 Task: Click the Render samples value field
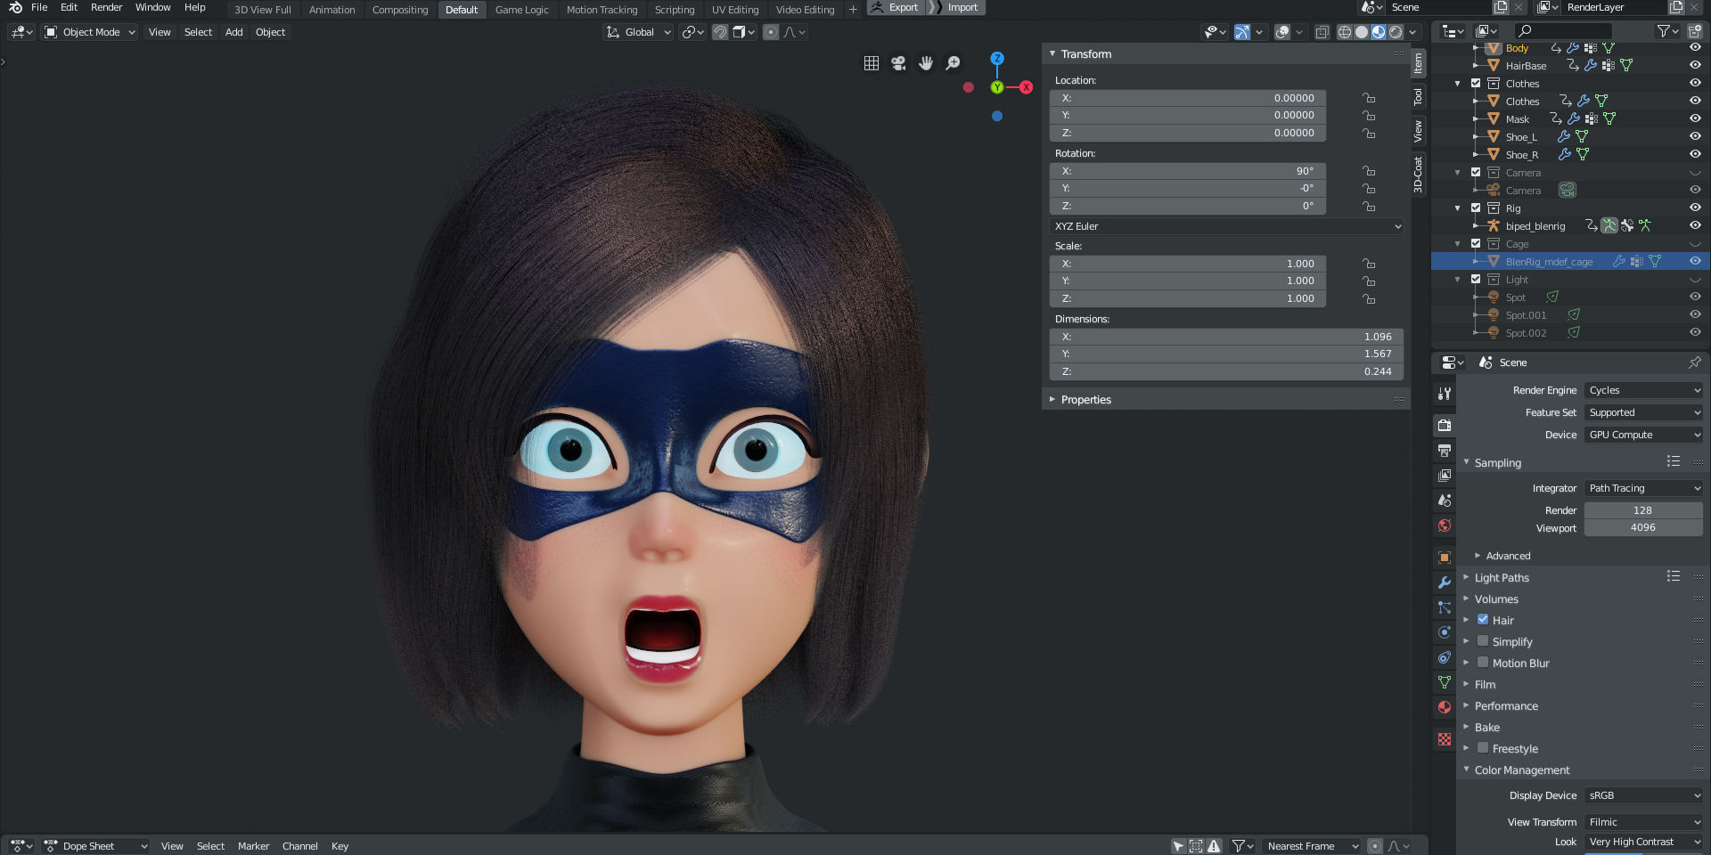1643,510
